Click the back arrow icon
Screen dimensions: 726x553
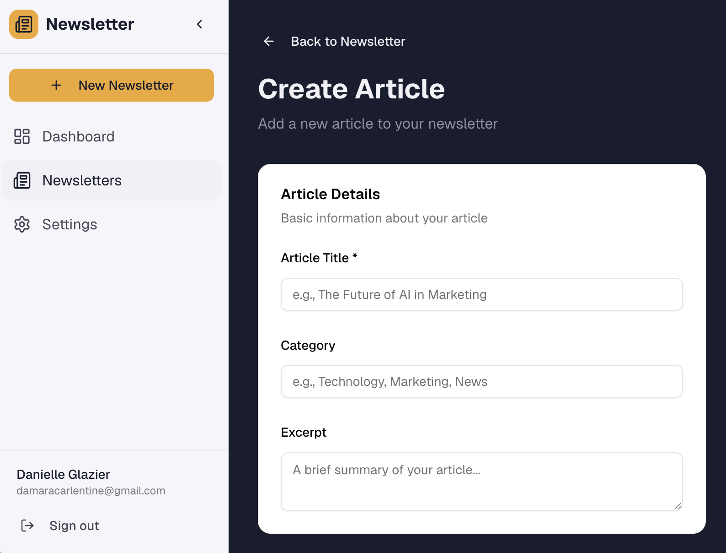point(269,41)
